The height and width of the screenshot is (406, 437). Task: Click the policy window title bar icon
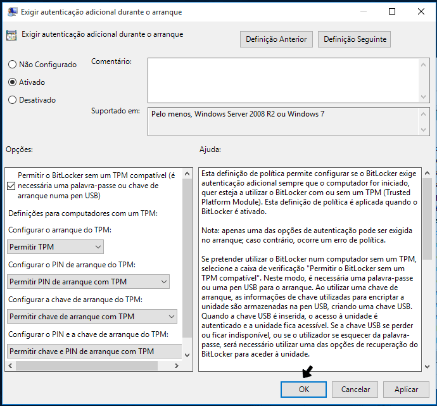12,11
